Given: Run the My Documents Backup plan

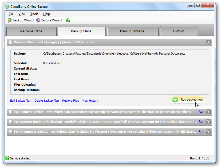Looking at the screenshot, I should pyautogui.click(x=202, y=131).
